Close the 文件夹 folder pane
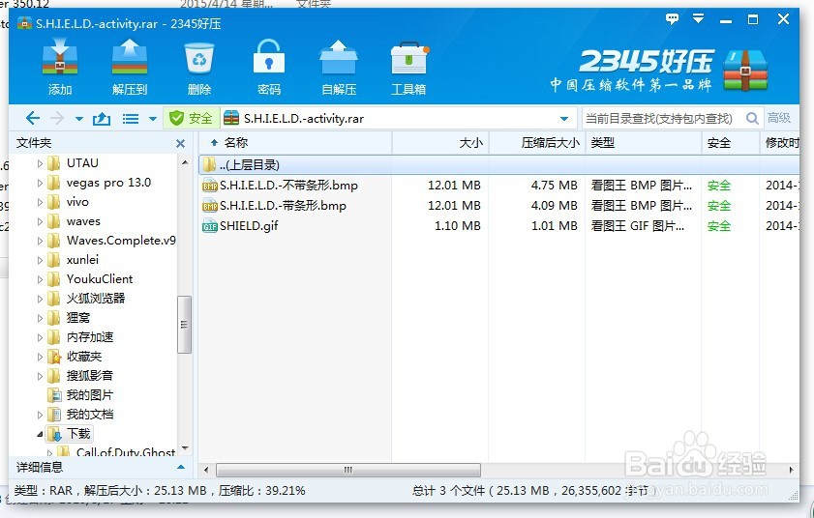Screen dimensions: 814x518 [x=181, y=143]
